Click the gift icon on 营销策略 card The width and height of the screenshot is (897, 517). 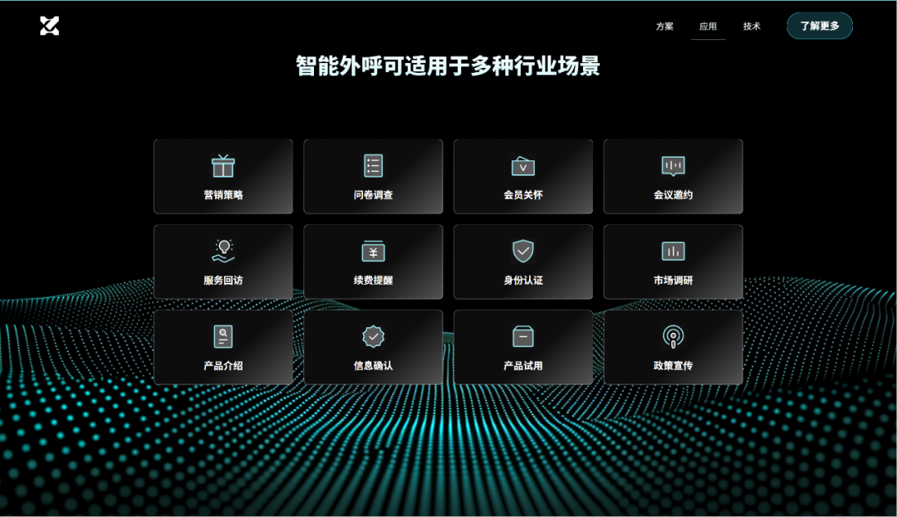(x=223, y=164)
